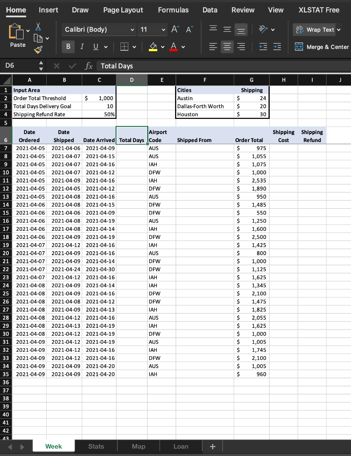
Task: Open the Data tab
Action: [x=210, y=10]
